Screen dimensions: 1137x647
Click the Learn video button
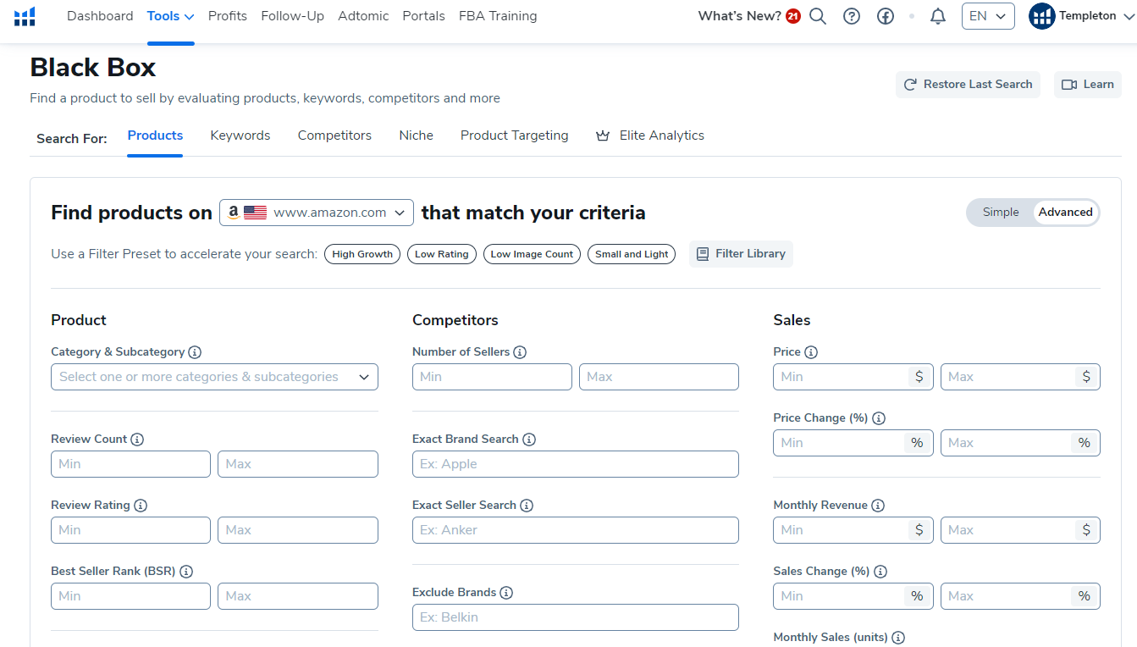(x=1088, y=85)
